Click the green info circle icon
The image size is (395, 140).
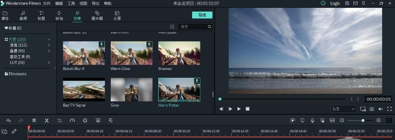(x=323, y=3)
